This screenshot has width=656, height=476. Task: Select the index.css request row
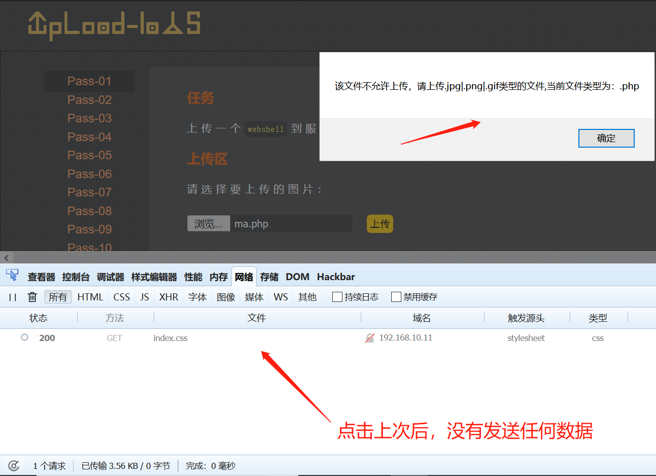[x=328, y=338]
